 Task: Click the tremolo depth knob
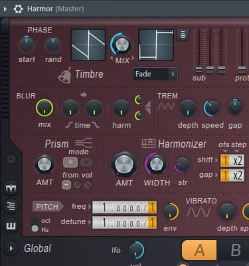(188, 108)
